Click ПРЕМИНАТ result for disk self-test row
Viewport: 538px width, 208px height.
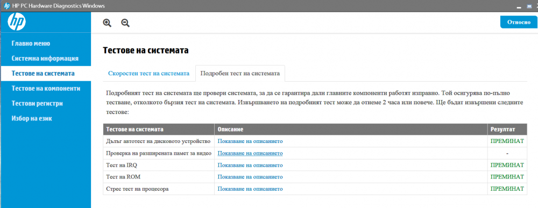click(507, 141)
